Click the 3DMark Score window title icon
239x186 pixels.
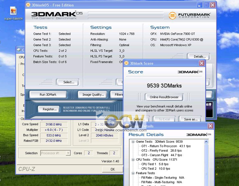[126, 63]
